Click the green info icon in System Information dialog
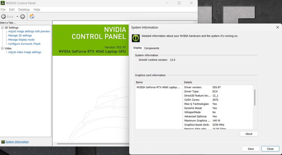 point(136,38)
